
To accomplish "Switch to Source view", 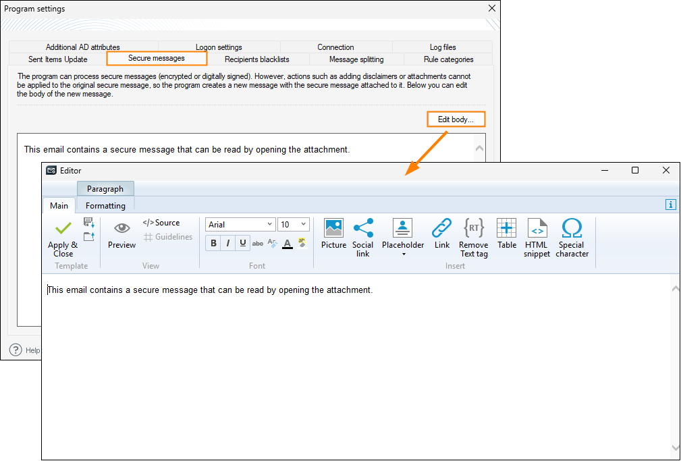I will (x=161, y=223).
